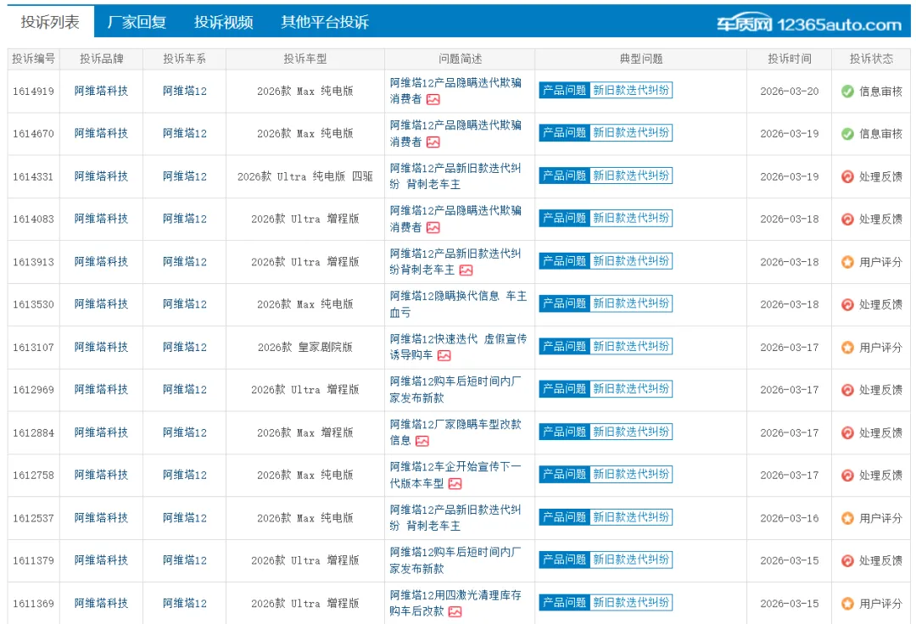Click red 处理反馈 status icon for 1612969
Image resolution: width=916 pixels, height=624 pixels.
(x=847, y=390)
